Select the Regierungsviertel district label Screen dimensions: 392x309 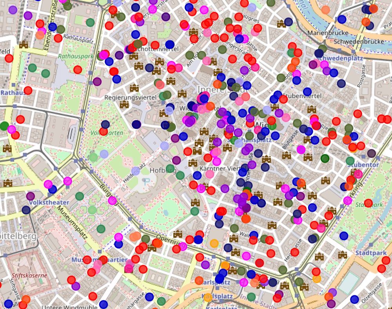[x=131, y=98]
